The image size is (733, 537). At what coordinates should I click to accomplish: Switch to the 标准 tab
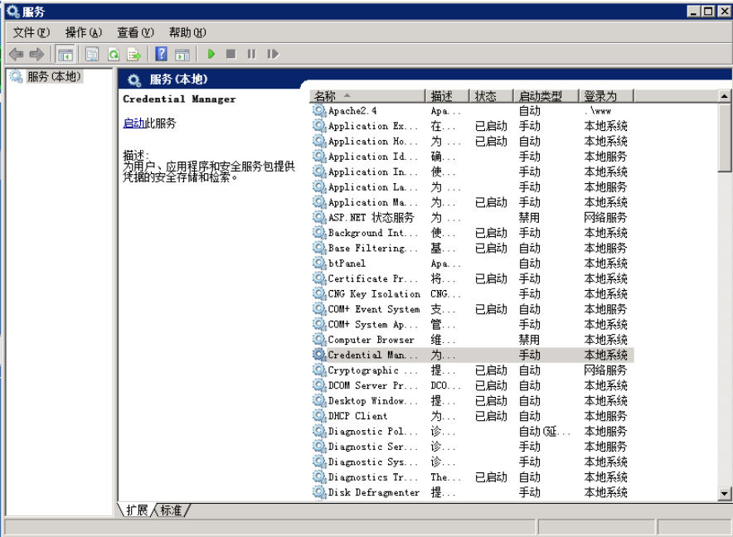(171, 510)
